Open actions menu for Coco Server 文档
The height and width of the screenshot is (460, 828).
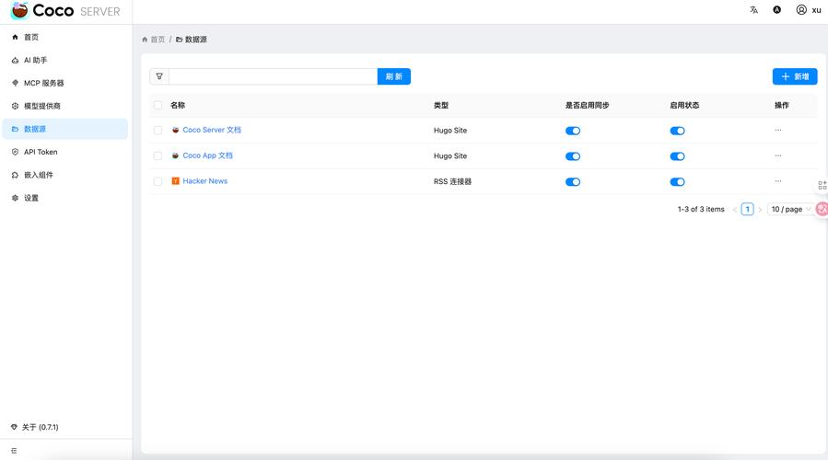click(x=778, y=131)
